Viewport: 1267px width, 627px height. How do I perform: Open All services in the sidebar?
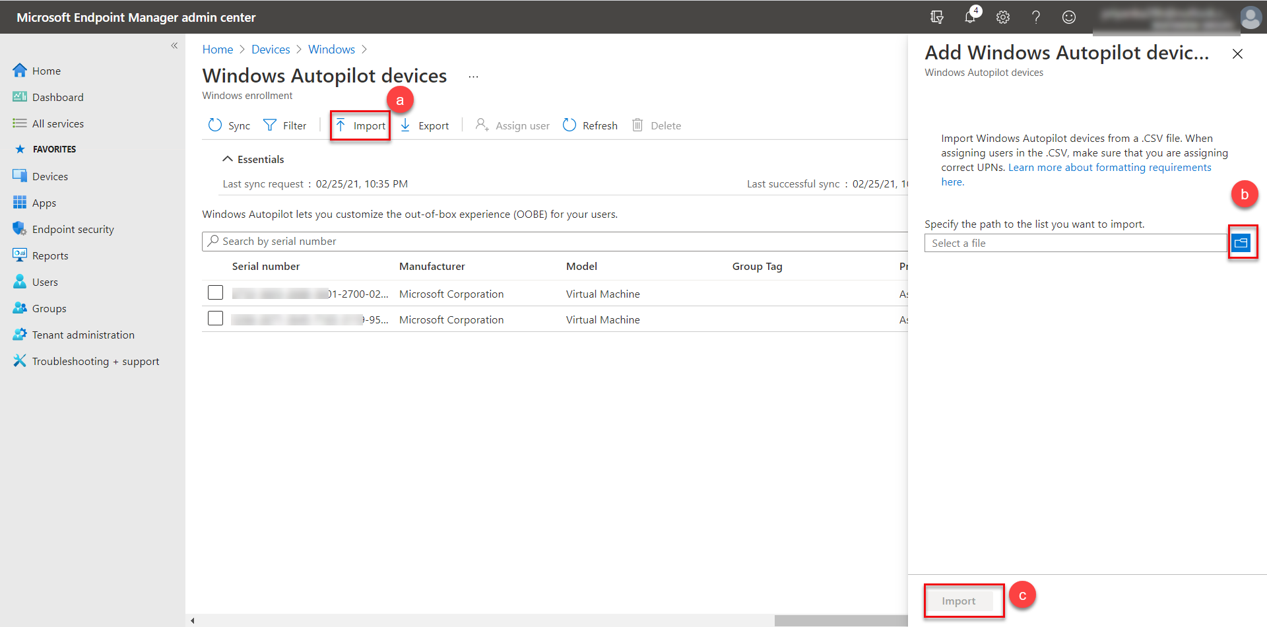(57, 123)
